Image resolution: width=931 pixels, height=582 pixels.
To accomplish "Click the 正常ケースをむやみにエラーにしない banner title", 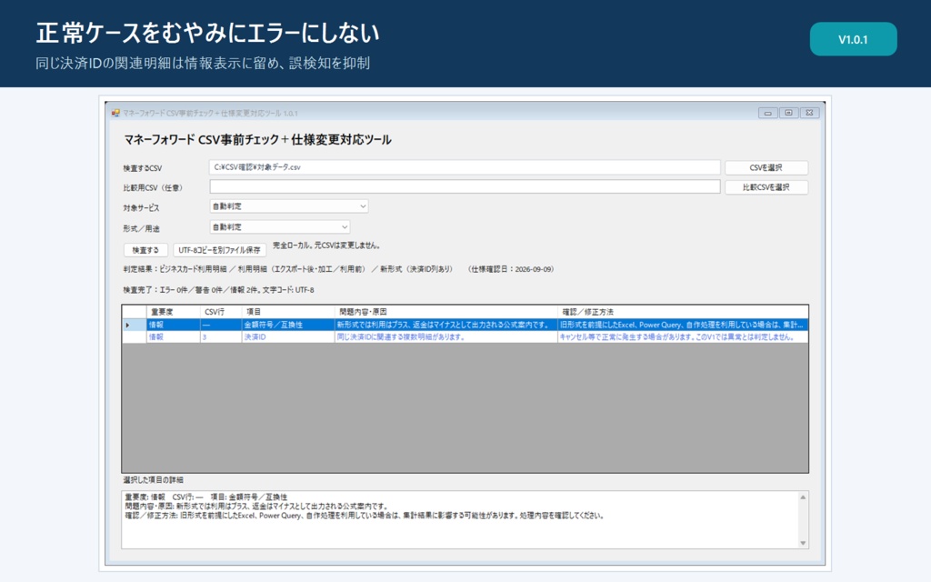I will point(207,33).
